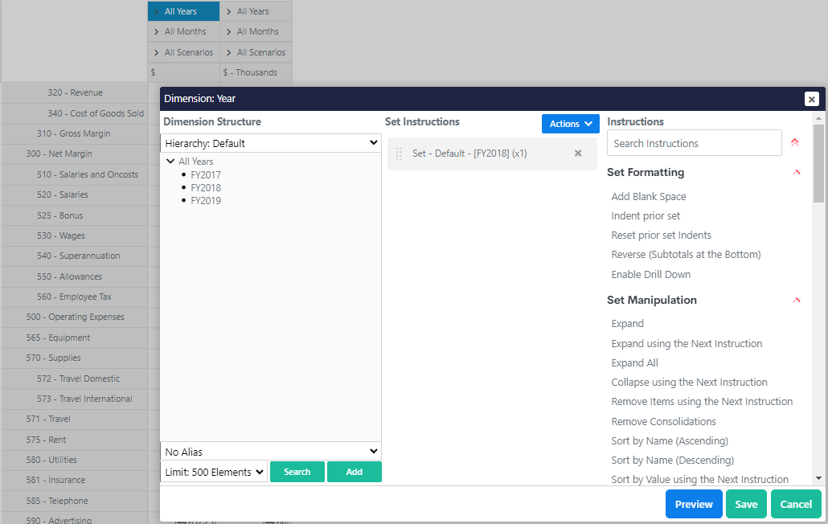Remove the Set - Default - [FY2018] instruction
Screen dimensions: 828x524
(577, 154)
